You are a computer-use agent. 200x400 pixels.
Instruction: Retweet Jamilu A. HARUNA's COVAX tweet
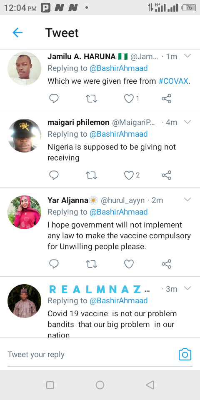pyautogui.click(x=91, y=98)
